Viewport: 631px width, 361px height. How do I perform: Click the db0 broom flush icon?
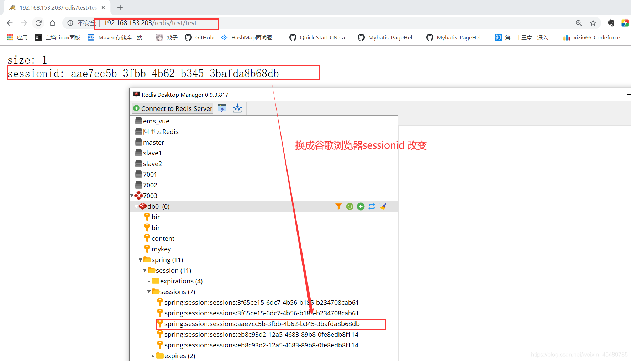[x=383, y=206]
